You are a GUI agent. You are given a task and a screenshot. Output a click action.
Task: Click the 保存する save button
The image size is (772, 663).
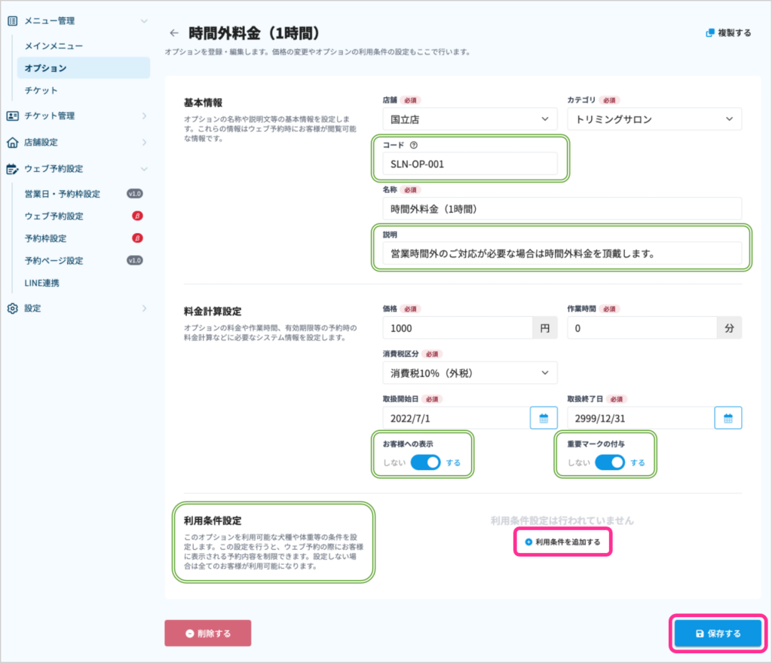[718, 634]
